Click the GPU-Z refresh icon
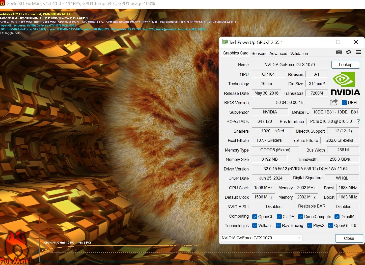The height and width of the screenshot is (265, 365). click(x=349, y=52)
